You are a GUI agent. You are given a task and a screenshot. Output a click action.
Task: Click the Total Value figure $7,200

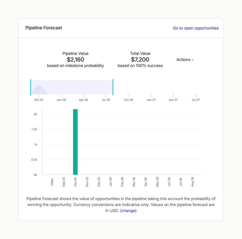coord(140,60)
